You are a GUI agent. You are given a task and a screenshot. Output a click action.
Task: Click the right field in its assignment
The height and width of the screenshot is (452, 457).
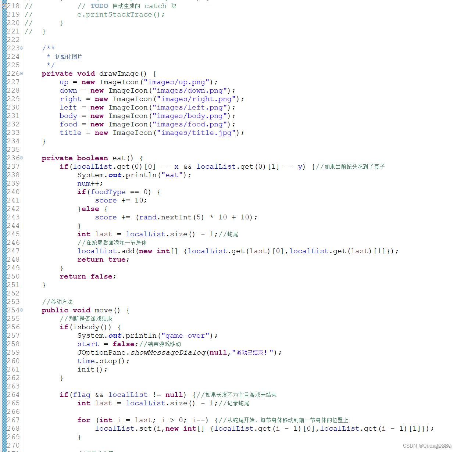[x=71, y=99]
